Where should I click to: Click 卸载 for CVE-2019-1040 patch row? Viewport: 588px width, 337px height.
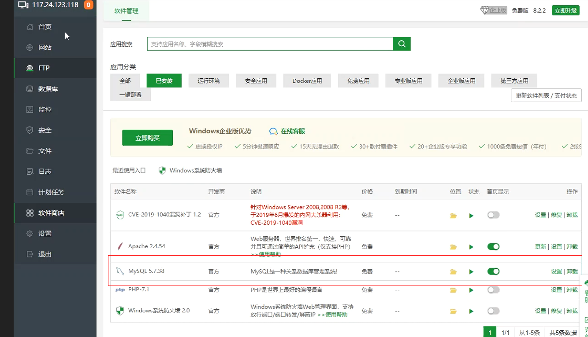tap(572, 215)
